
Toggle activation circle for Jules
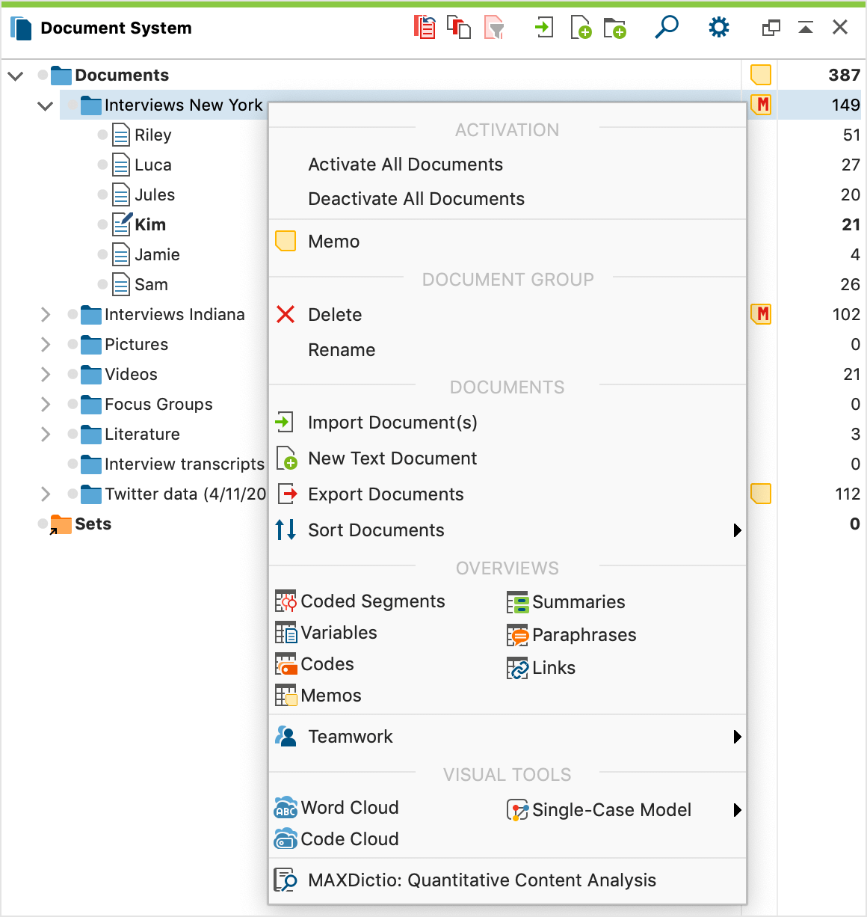(102, 194)
